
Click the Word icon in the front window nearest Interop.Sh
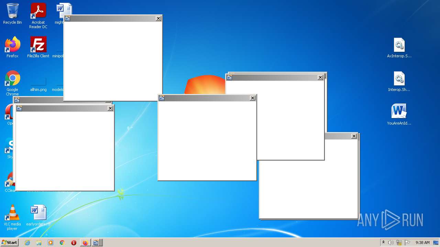tap(229, 78)
